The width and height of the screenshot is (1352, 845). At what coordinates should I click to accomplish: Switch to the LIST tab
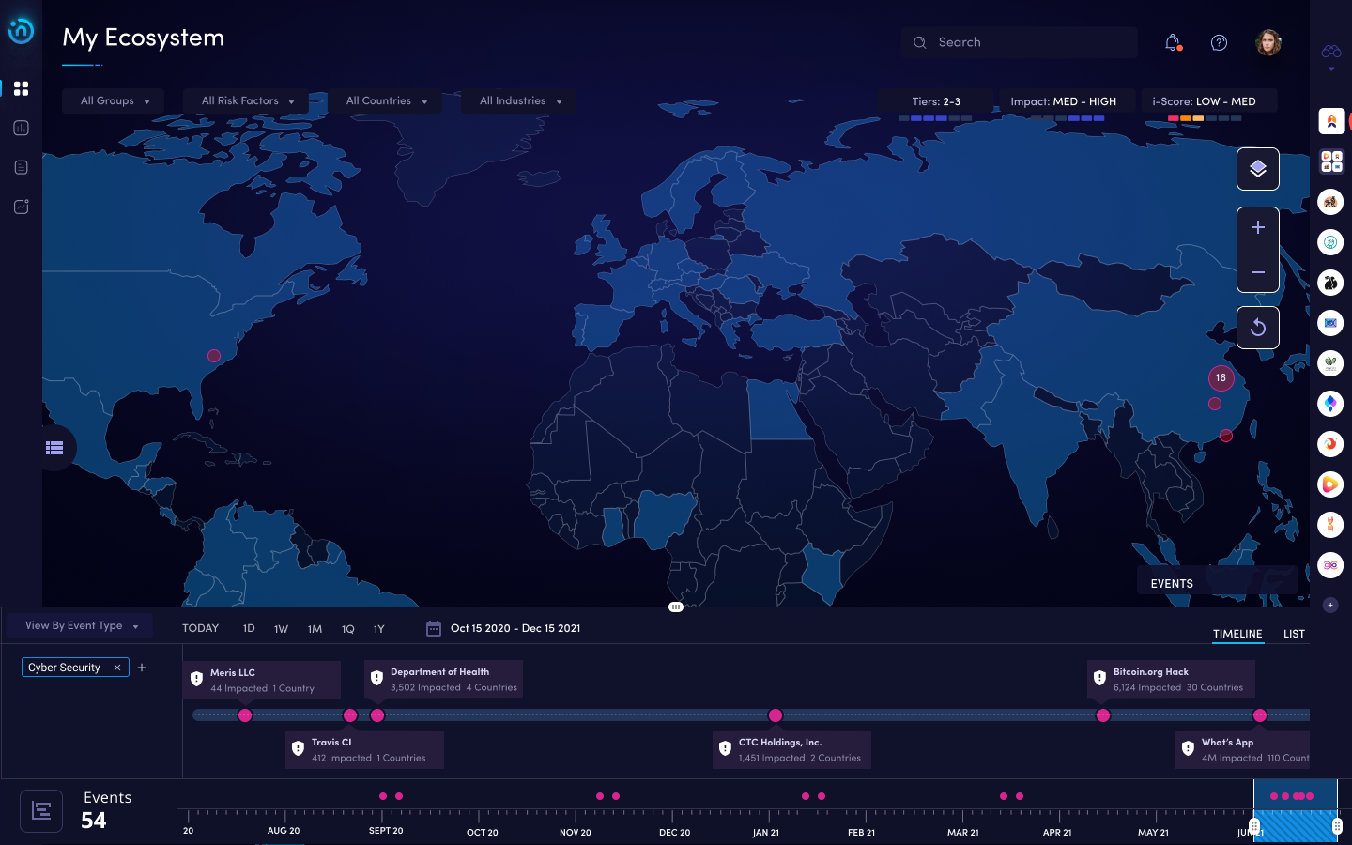point(1294,634)
